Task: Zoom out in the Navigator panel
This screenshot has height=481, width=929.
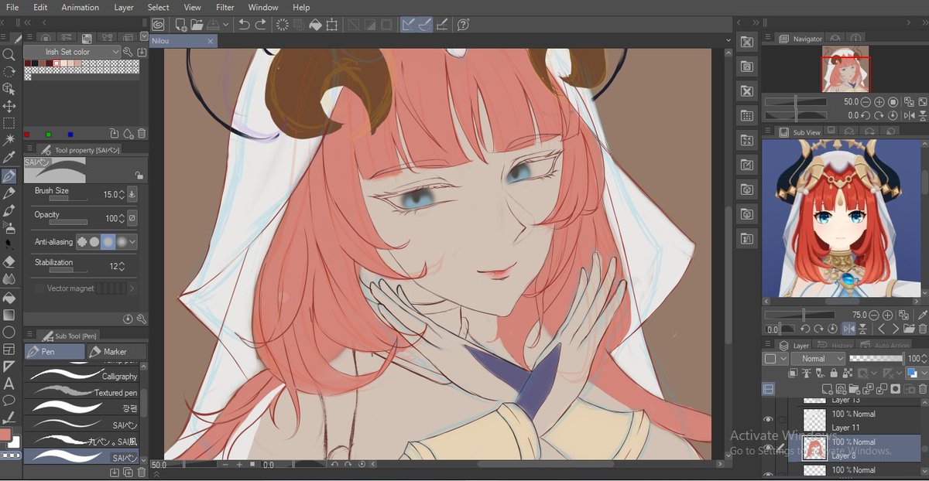Action: (866, 102)
